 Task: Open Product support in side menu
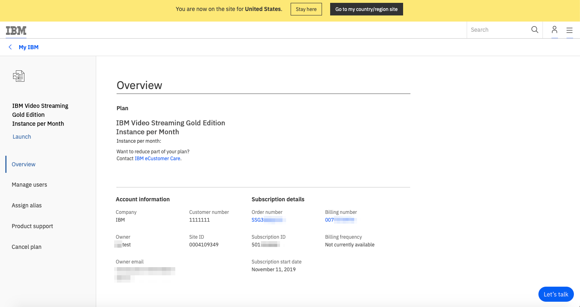(32, 226)
